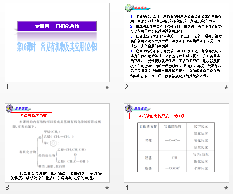This screenshot has height=194, width=233.
Task: Click the slide number 1 label
Action: tap(7, 87)
